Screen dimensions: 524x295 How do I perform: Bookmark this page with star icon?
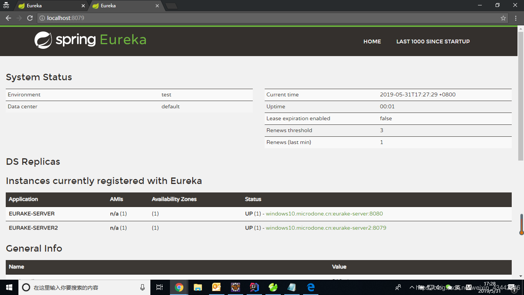tap(503, 18)
